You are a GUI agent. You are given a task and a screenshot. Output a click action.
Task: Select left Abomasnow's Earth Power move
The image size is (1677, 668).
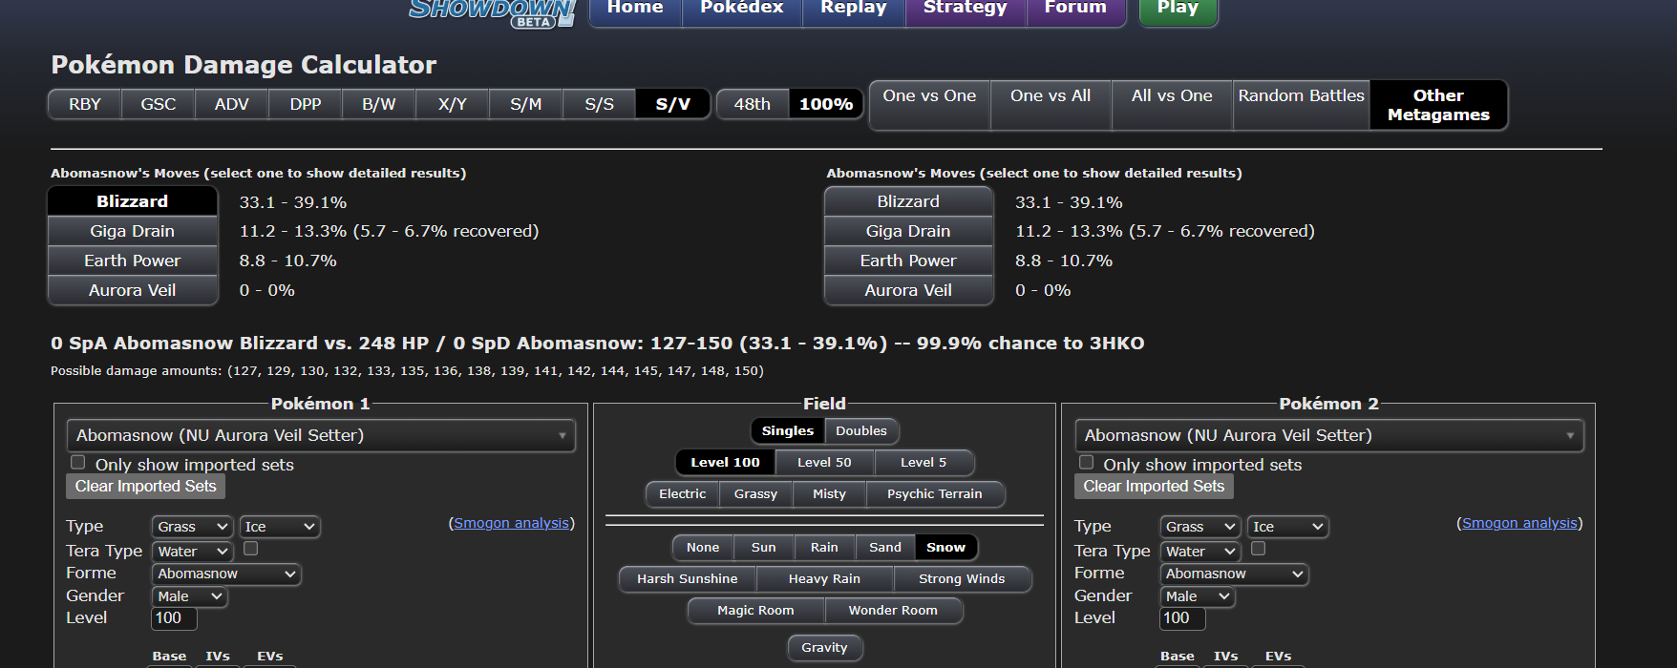[133, 261]
